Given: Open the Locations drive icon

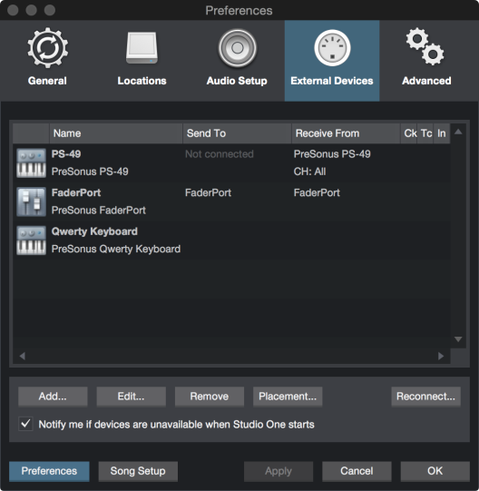Looking at the screenshot, I should 142,47.
